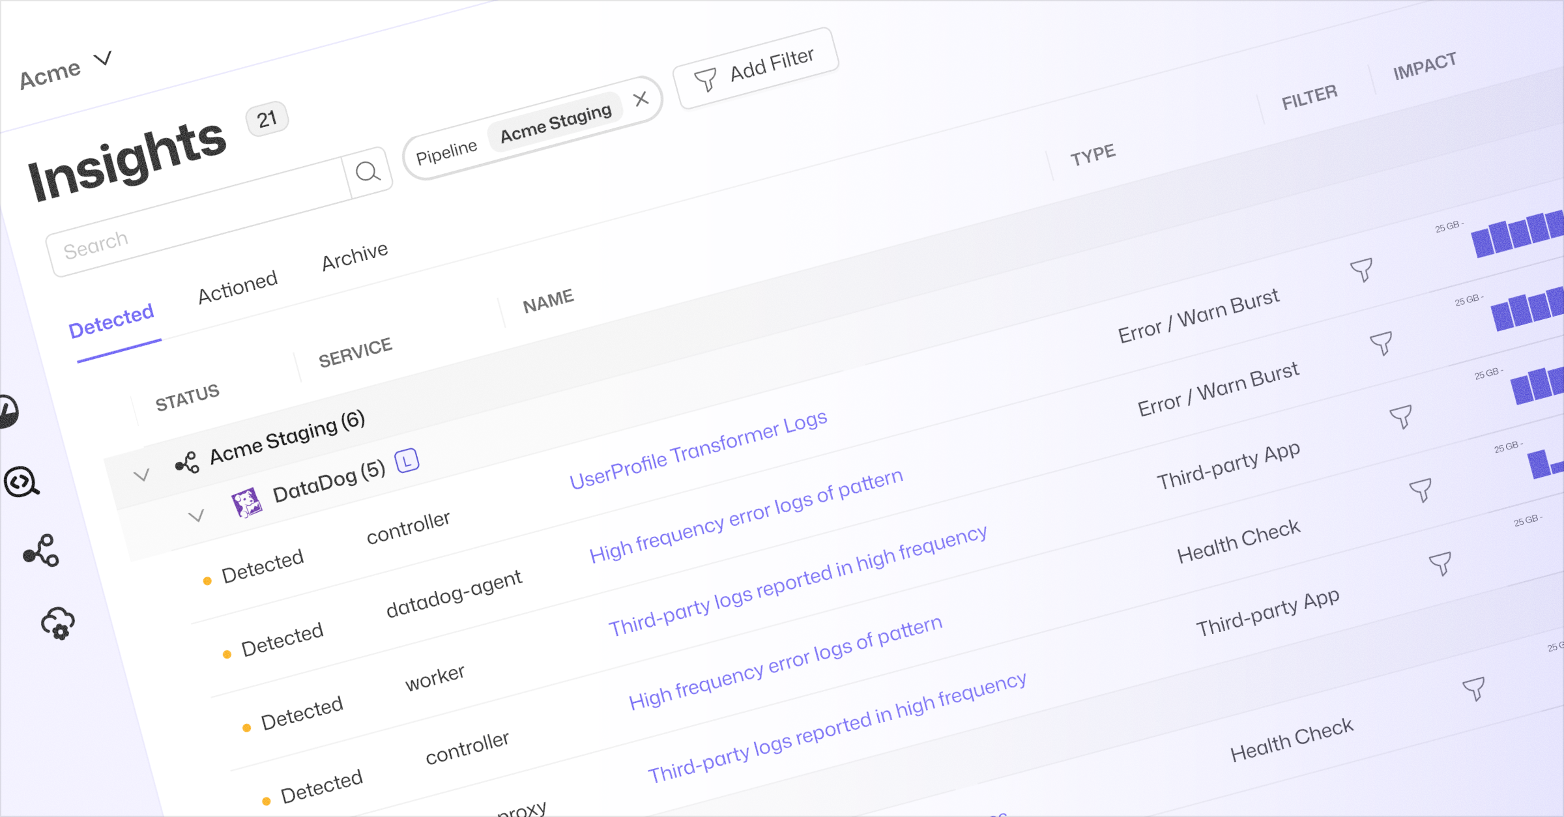Image resolution: width=1564 pixels, height=817 pixels.
Task: Open datadog-agent High frequency error logs insight
Action: tap(746, 515)
